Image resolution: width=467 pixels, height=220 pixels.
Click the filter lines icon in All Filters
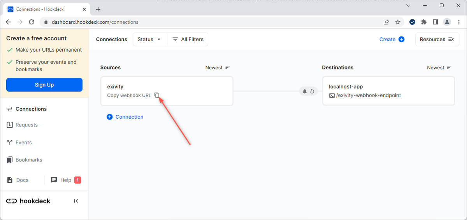175,39
